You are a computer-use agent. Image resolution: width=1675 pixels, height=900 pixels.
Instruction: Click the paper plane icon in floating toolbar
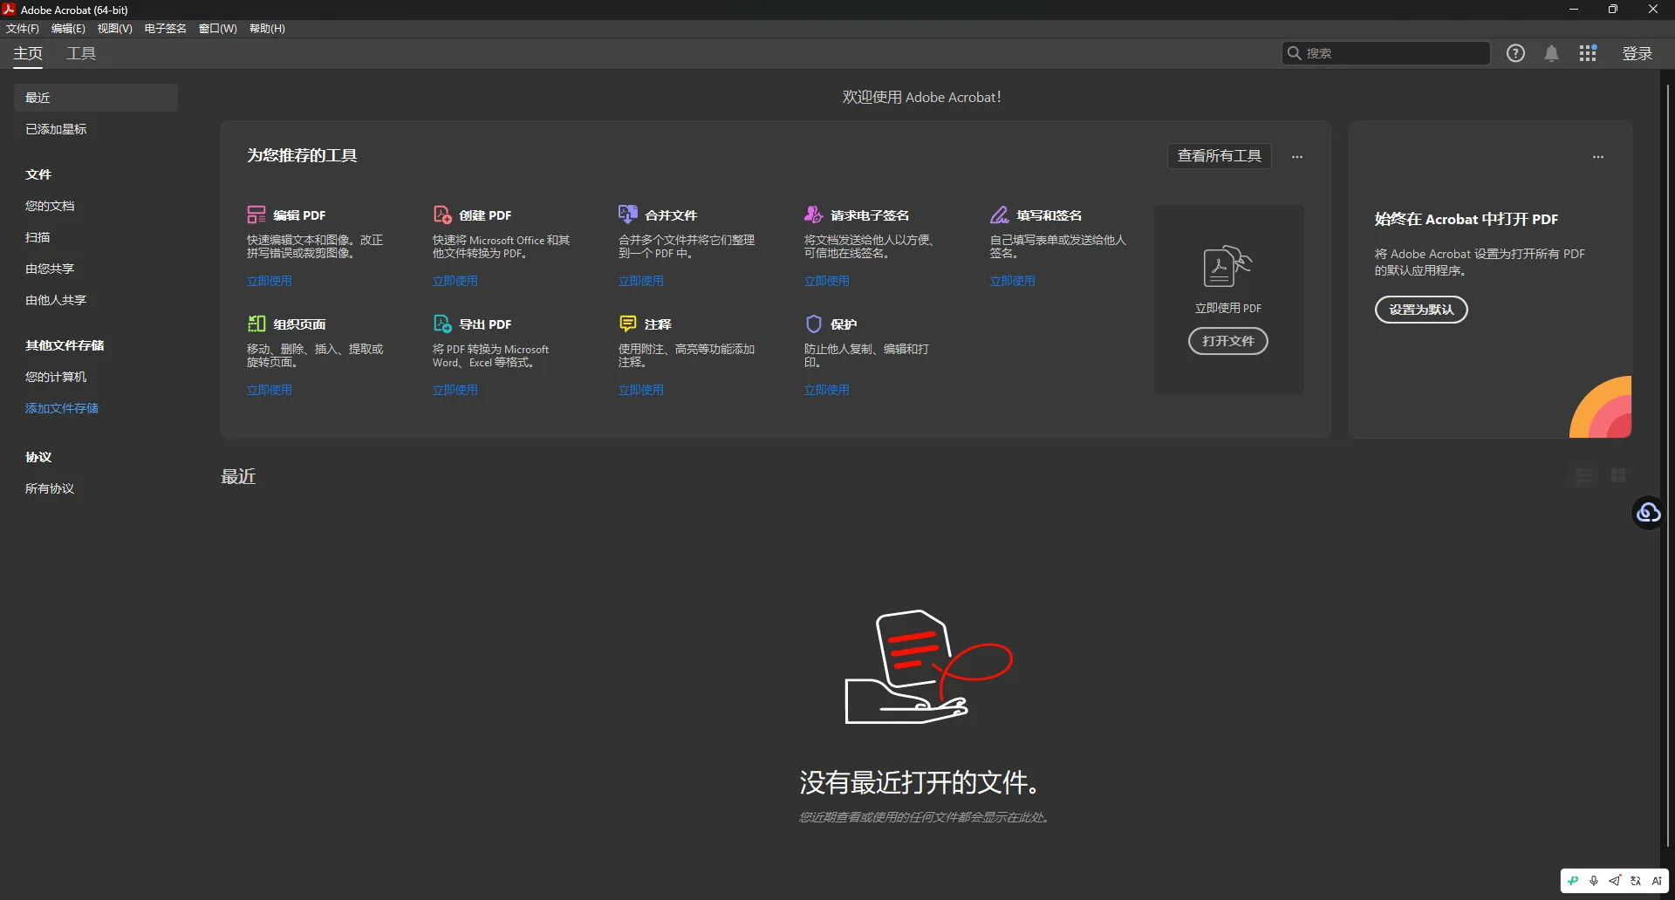click(x=1615, y=881)
